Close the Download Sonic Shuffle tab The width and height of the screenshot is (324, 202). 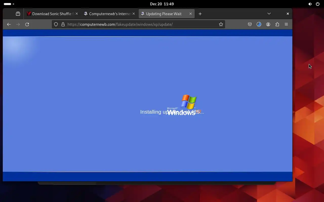[77, 14]
